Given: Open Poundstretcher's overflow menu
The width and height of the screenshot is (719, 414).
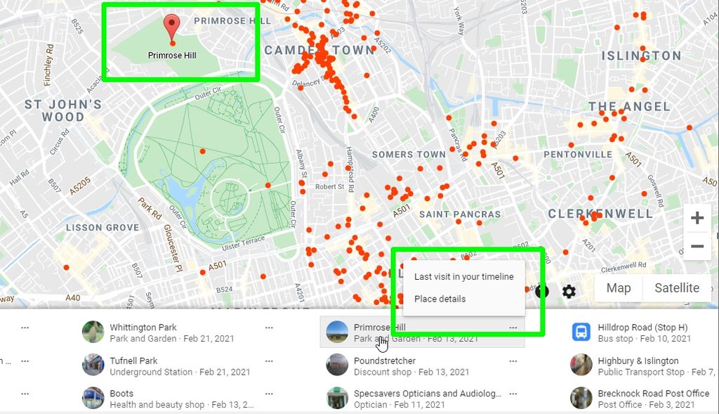Looking at the screenshot, I should [x=513, y=360].
